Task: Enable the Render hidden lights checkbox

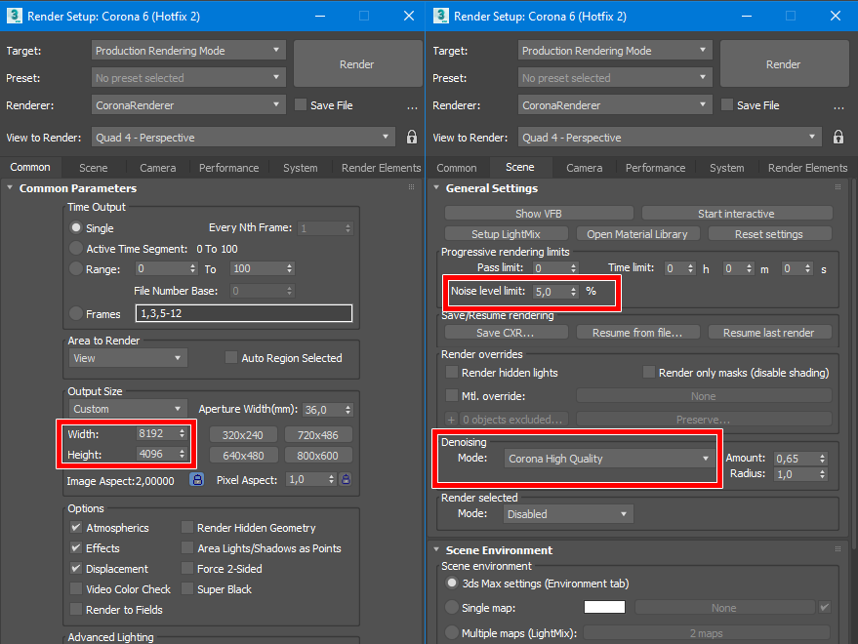Action: point(452,373)
